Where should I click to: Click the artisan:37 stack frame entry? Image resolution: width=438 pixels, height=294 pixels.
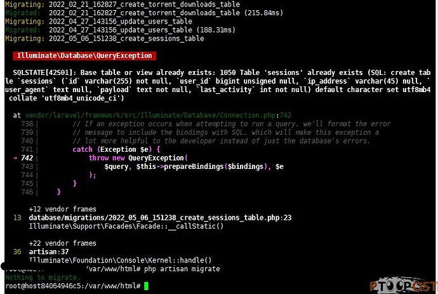49,252
